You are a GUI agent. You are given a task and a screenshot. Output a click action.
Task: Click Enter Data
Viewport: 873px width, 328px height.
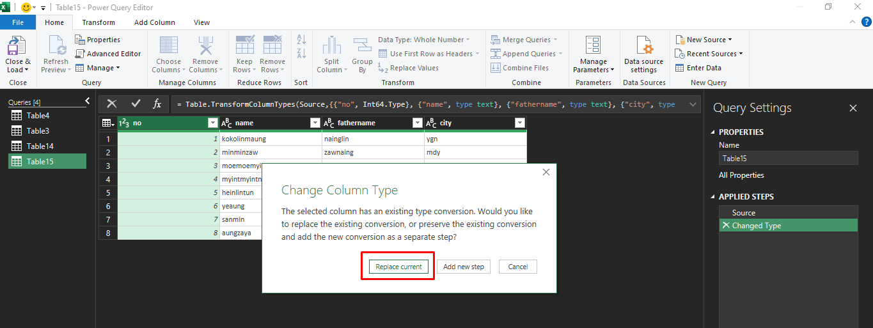698,68
